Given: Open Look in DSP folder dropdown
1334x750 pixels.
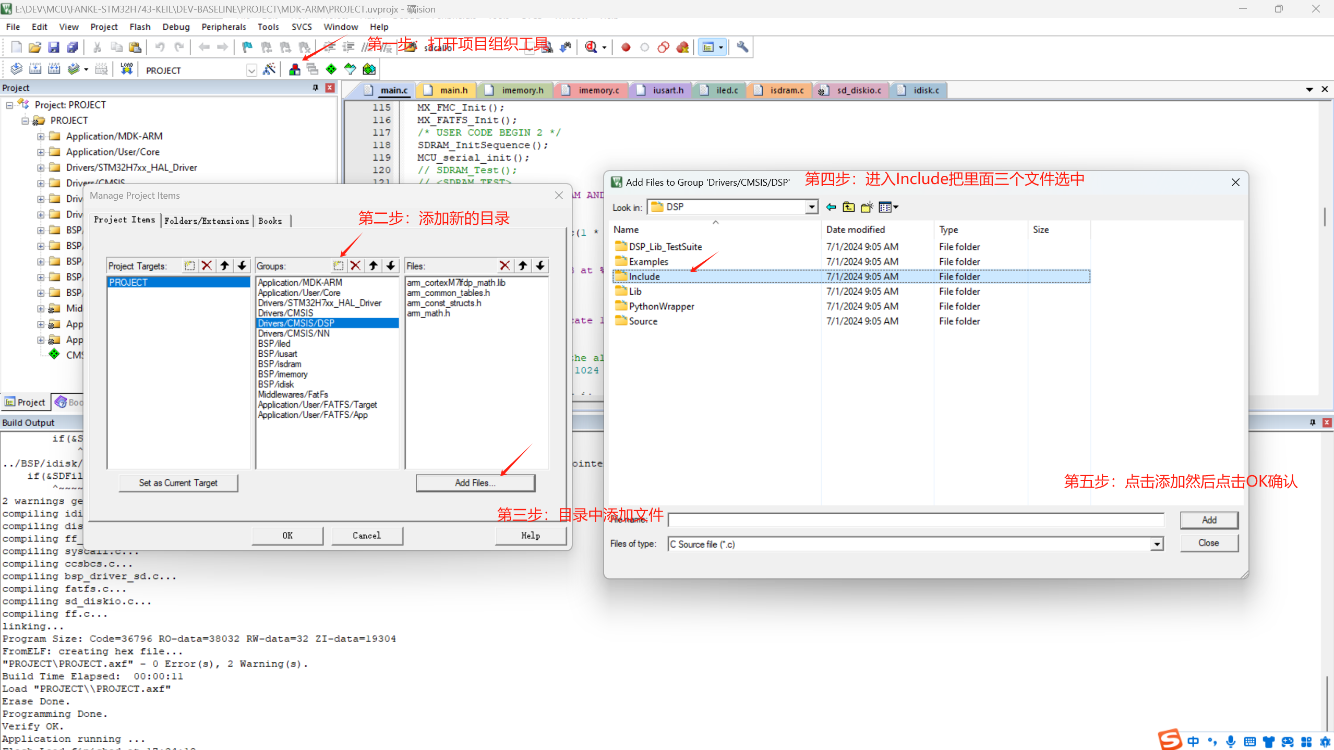Looking at the screenshot, I should [811, 207].
